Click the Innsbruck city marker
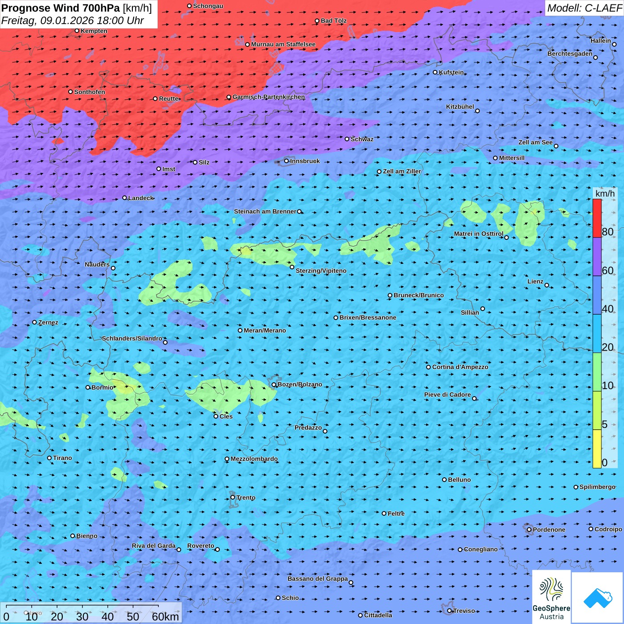The width and height of the screenshot is (624, 624). (287, 161)
